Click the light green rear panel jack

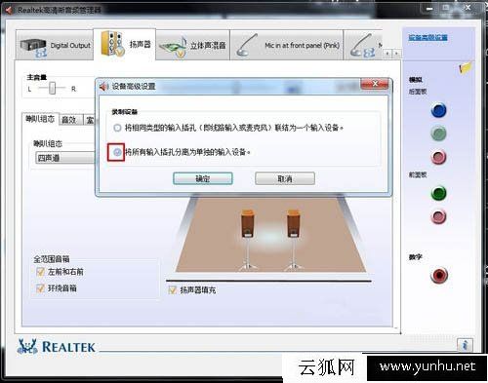[x=438, y=134]
